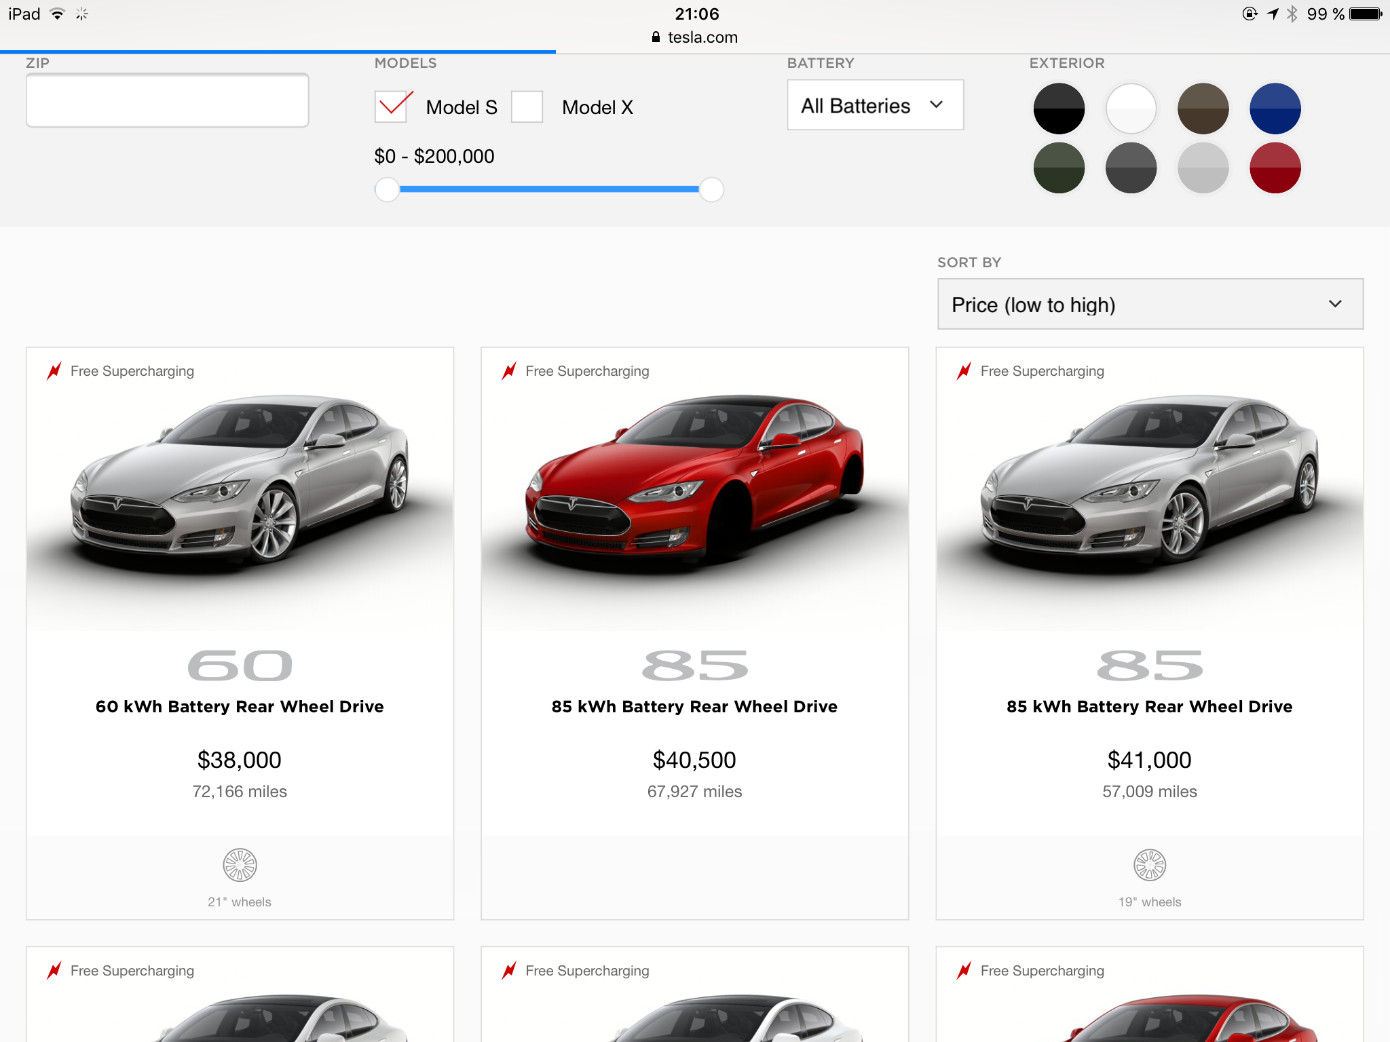Click the 85 badge on the $40,500 card
This screenshot has height=1042, width=1390.
point(694,665)
